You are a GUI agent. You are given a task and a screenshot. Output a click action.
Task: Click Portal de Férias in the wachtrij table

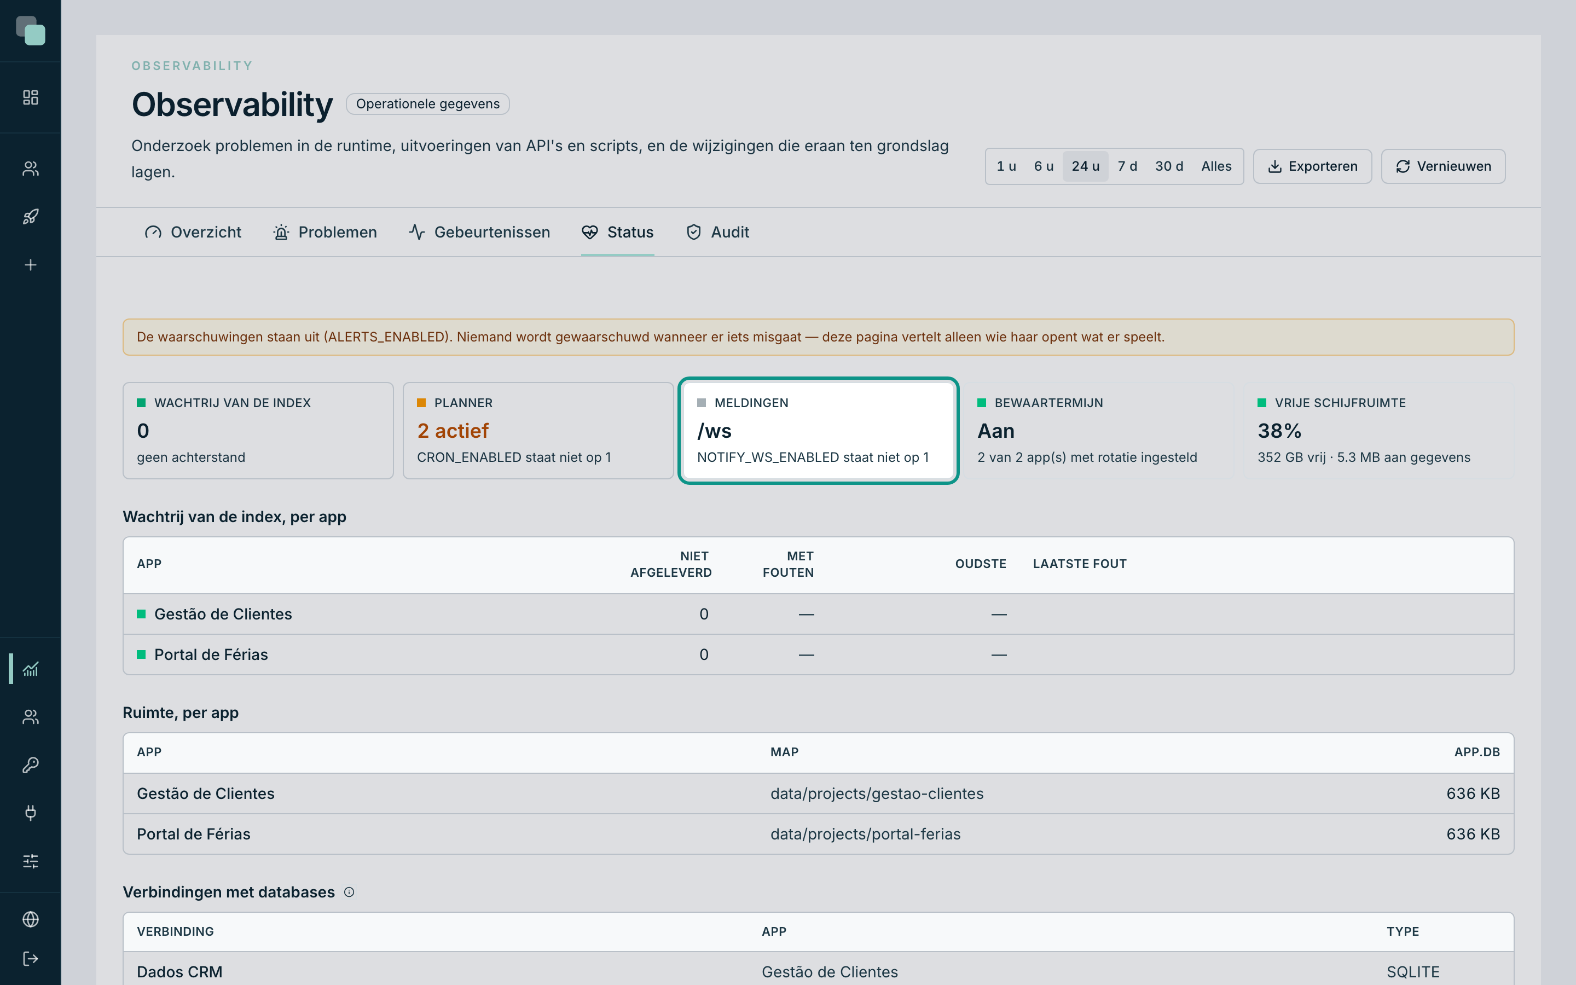[x=211, y=654]
